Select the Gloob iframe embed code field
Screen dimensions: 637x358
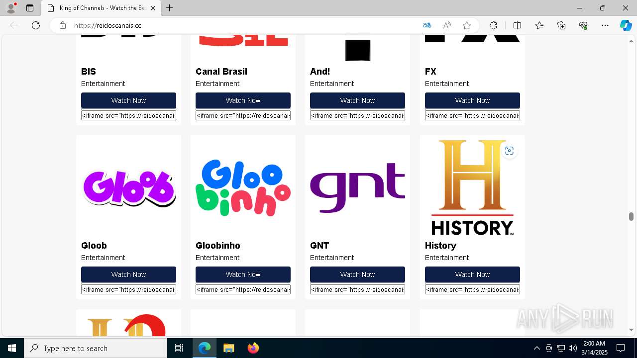(128, 289)
